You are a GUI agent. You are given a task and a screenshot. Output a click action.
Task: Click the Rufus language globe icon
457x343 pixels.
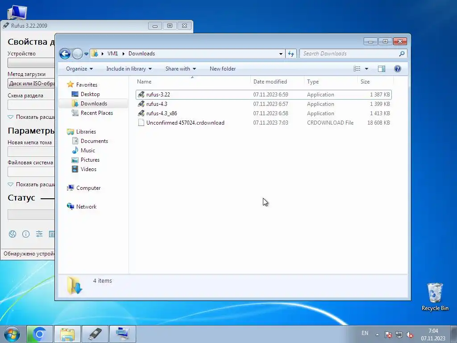(x=12, y=234)
